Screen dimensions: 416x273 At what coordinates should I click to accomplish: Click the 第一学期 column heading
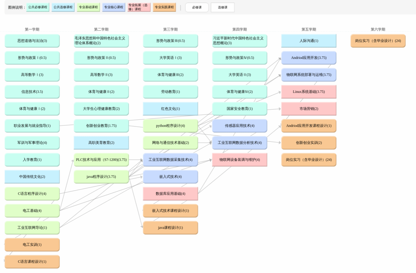tap(32, 29)
